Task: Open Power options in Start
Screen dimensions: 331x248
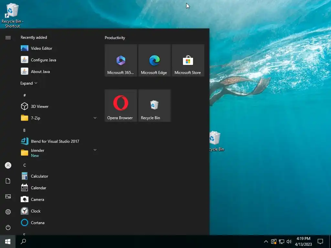Action: point(8,227)
